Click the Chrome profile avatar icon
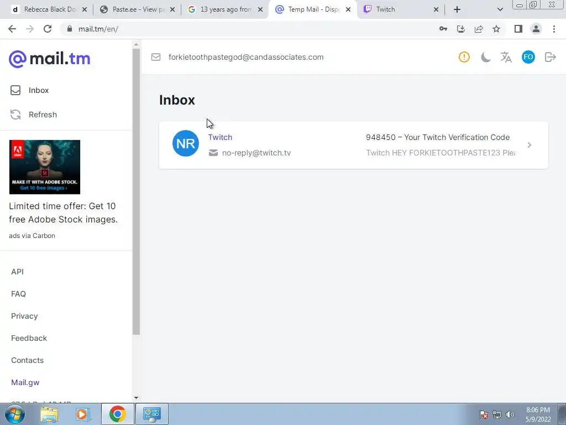The width and height of the screenshot is (566, 425). pos(536,29)
